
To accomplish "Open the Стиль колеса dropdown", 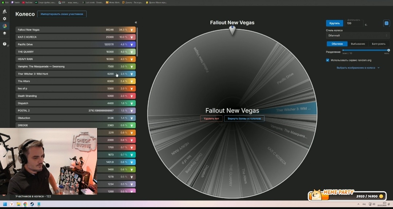I will click(x=358, y=35).
